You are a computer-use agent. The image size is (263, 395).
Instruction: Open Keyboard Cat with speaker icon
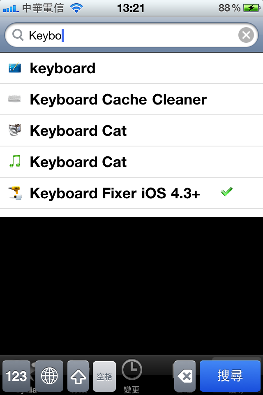[131, 130]
